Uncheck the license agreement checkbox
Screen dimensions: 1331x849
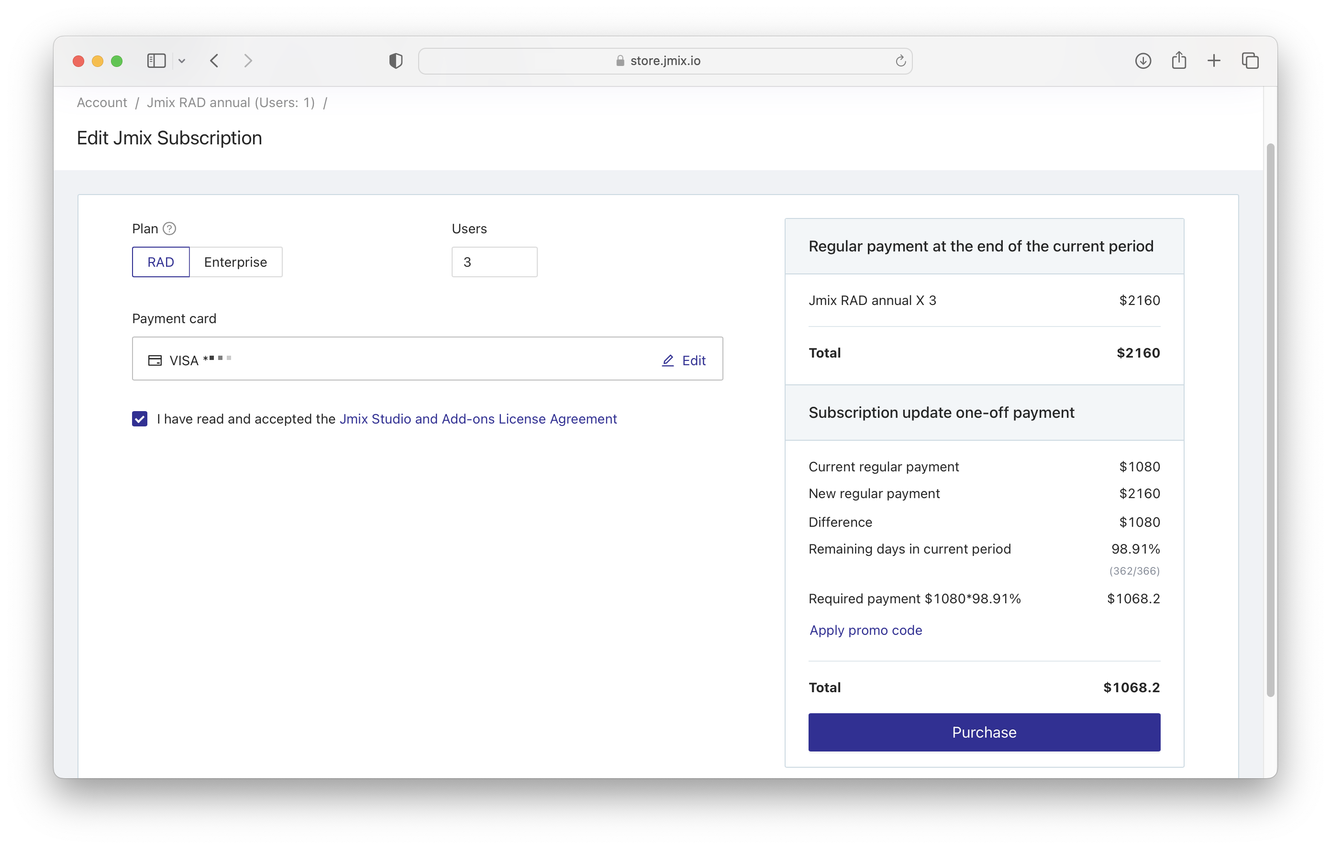tap(140, 419)
